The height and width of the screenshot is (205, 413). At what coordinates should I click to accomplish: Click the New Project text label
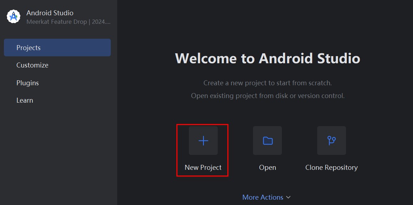pos(203,167)
